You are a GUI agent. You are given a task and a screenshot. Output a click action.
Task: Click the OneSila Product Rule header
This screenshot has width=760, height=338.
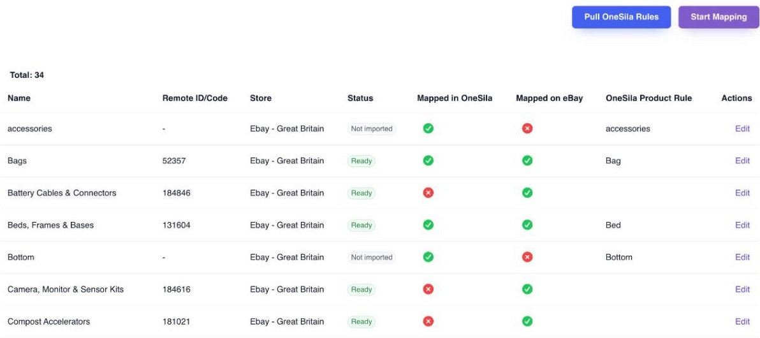point(648,98)
